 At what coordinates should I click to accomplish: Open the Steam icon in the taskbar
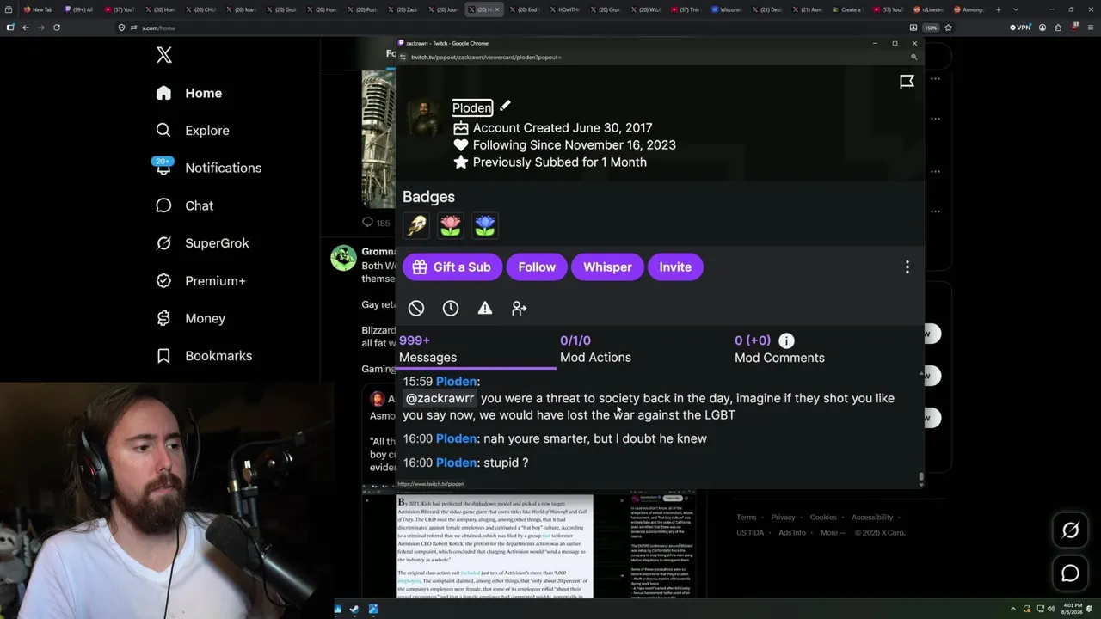[x=354, y=610]
